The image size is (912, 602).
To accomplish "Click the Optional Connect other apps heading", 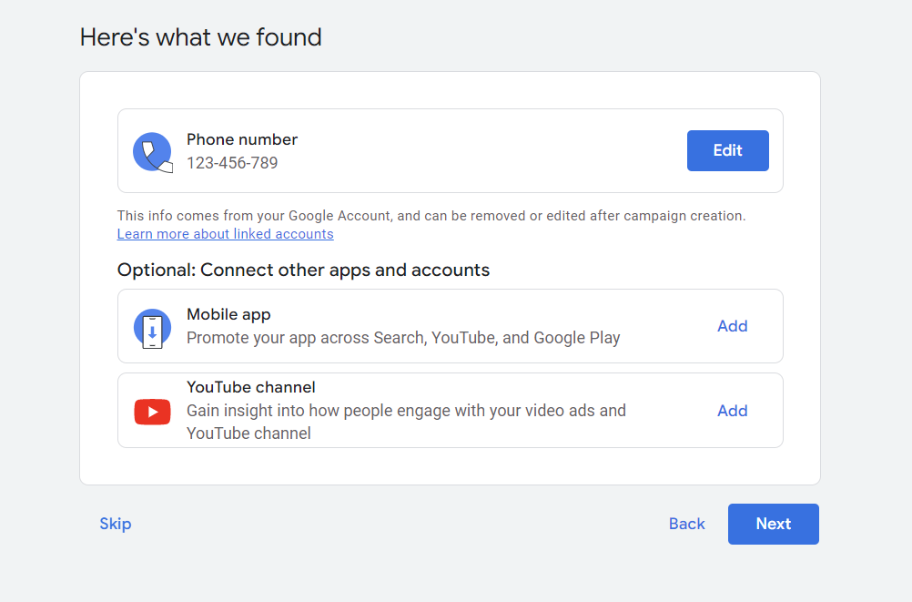I will (303, 270).
